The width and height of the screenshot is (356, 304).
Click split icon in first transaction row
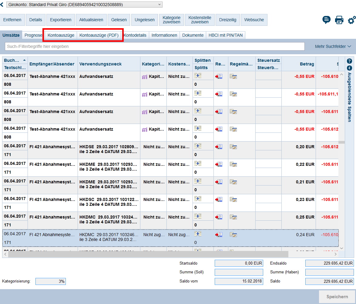[198, 76]
